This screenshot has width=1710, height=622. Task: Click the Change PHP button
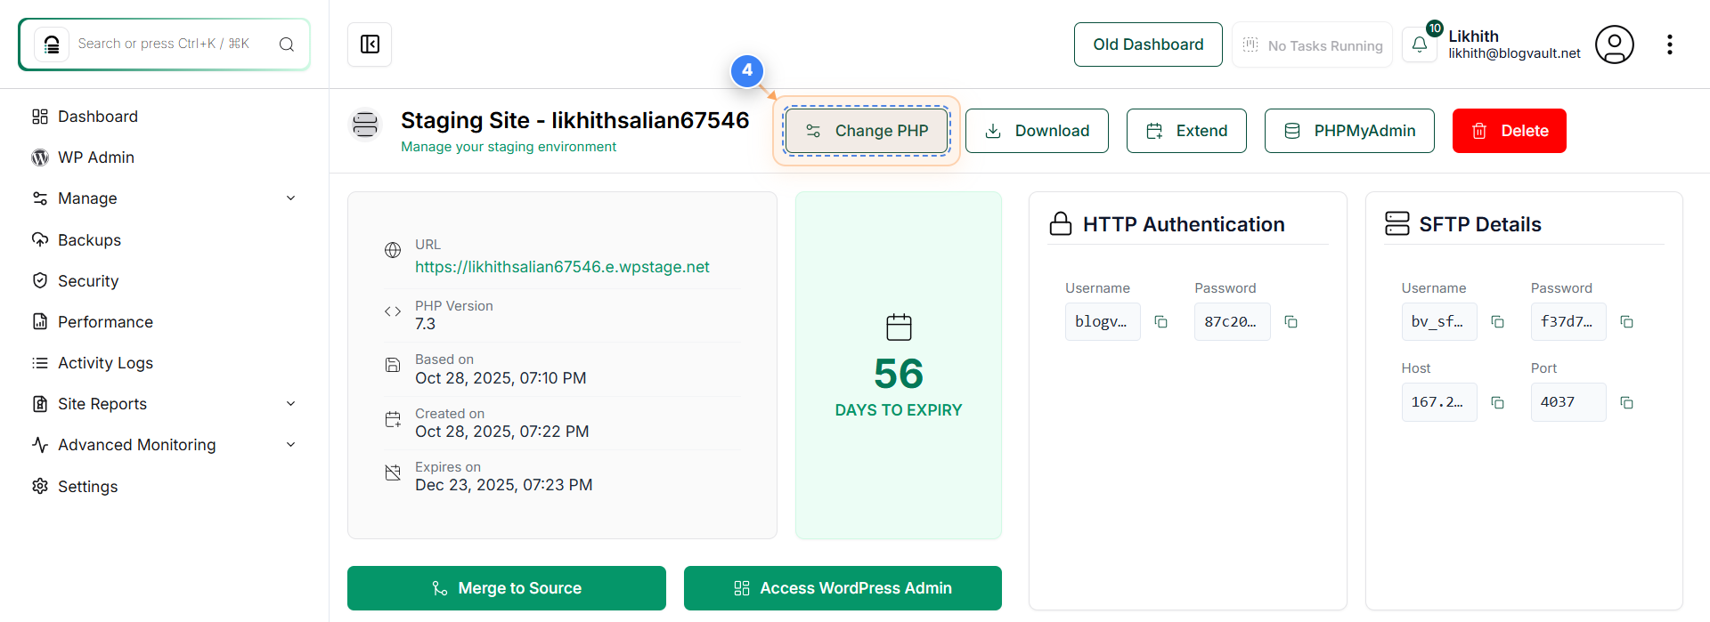867,131
